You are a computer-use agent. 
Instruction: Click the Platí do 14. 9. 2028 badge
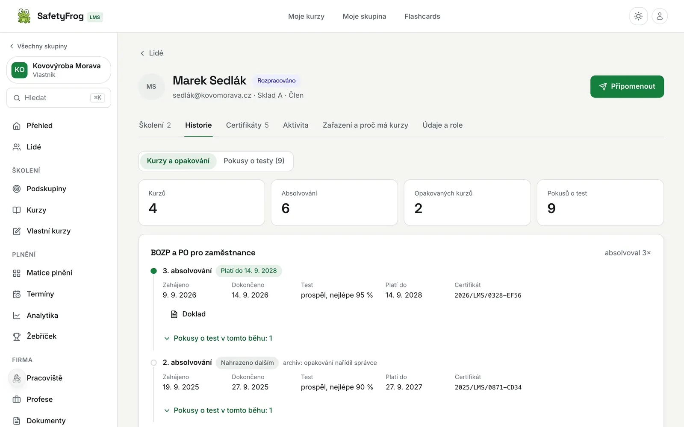pyautogui.click(x=249, y=271)
